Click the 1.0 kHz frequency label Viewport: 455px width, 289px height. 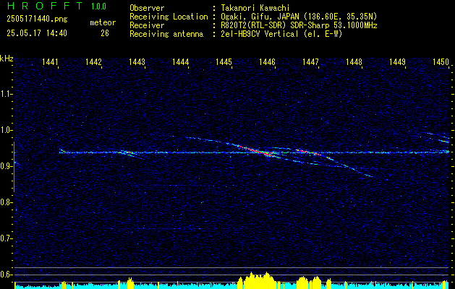coord(6,130)
